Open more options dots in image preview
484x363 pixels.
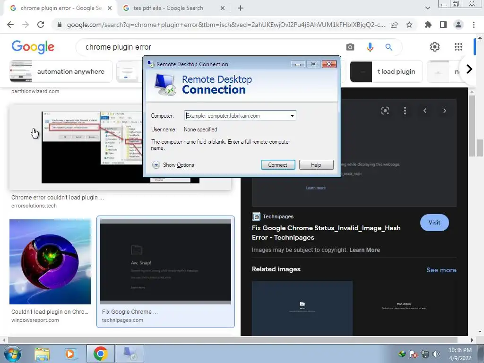[405, 111]
